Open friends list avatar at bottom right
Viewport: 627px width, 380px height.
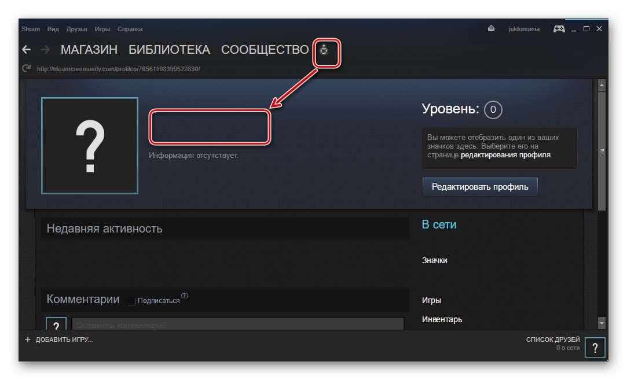click(x=595, y=347)
